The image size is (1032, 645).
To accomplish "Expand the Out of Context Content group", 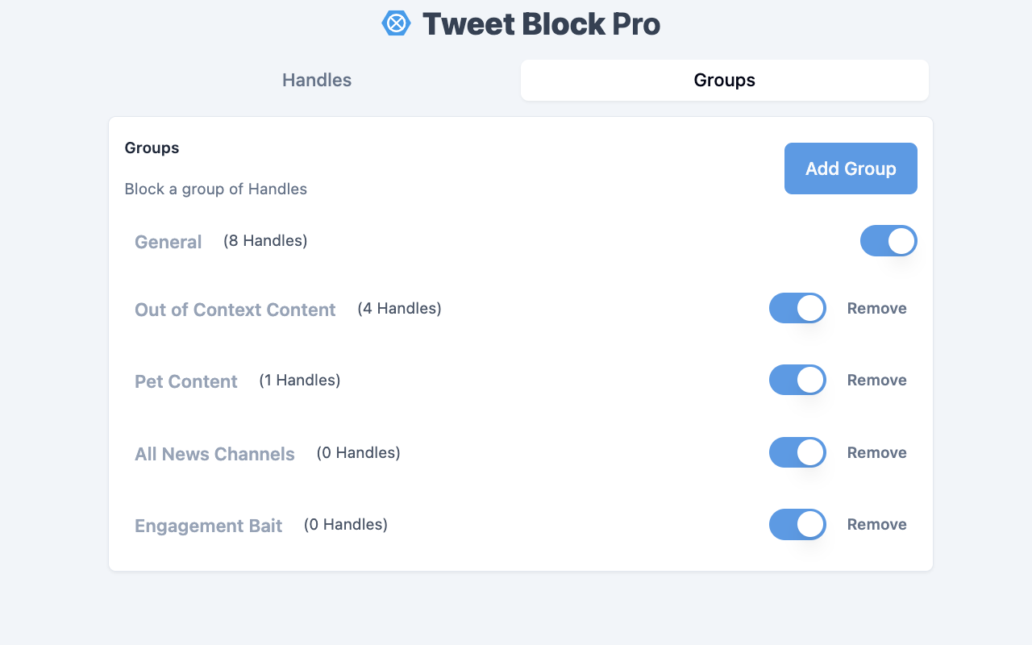I will point(235,310).
